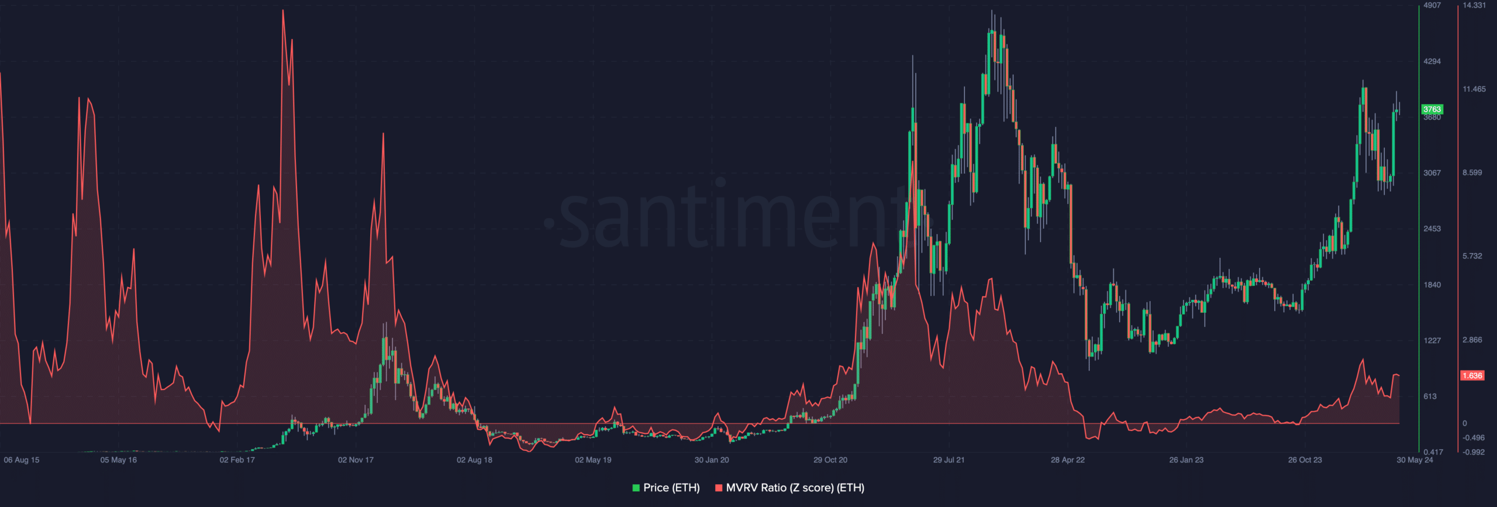Viewport: 1497px width, 507px height.
Task: Click the '02 Nov 17' date label
Action: (x=356, y=460)
